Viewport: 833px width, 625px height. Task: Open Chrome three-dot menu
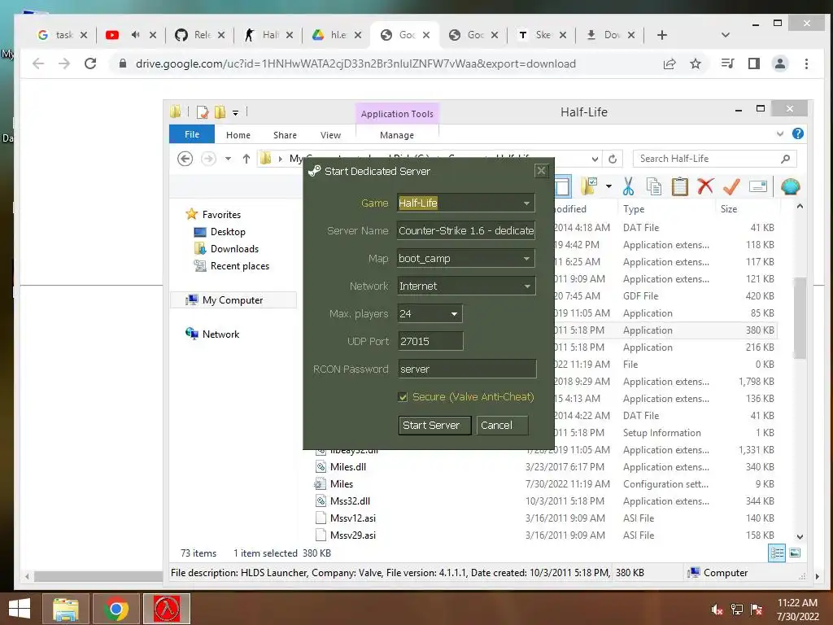806,63
